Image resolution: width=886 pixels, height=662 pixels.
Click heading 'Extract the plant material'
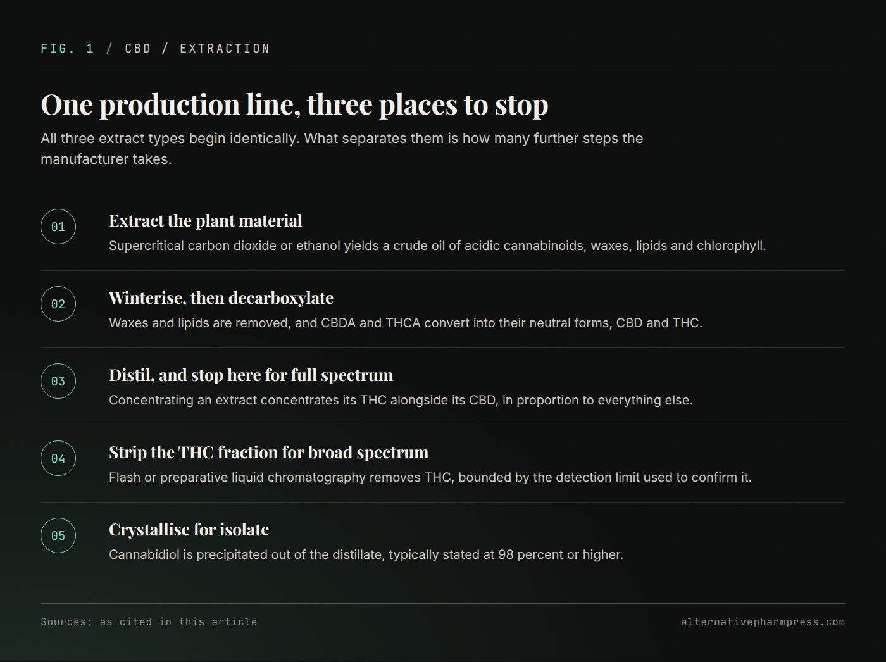tap(206, 221)
